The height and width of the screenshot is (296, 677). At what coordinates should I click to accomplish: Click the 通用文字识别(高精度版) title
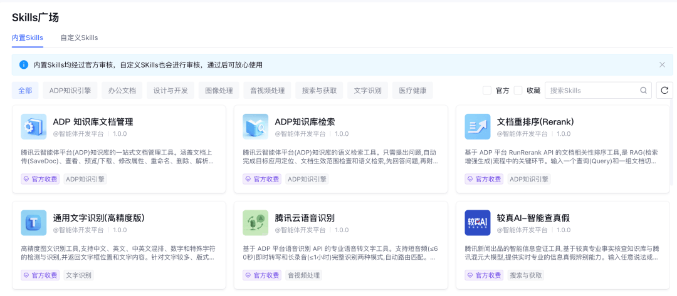coord(98,218)
